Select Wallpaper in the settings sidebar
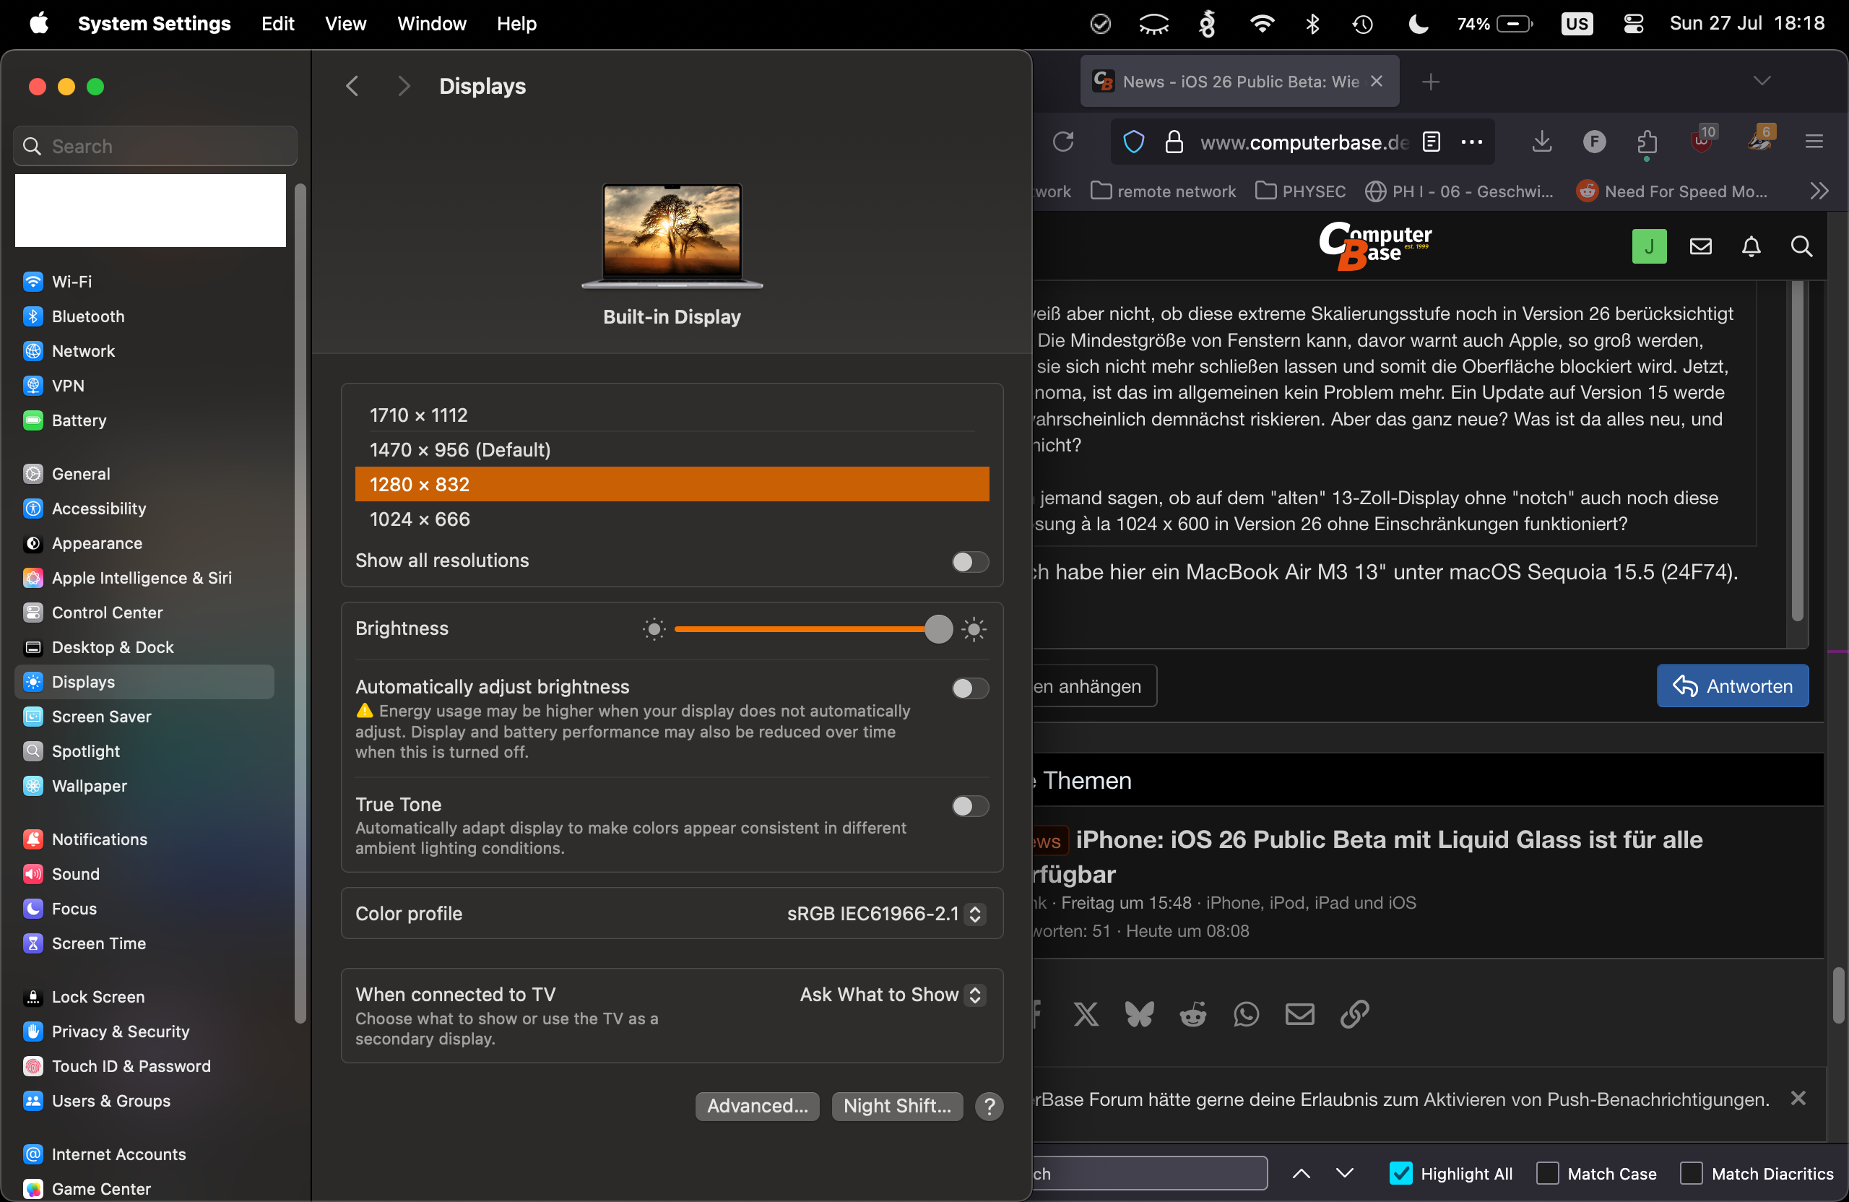This screenshot has height=1202, width=1849. point(89,785)
